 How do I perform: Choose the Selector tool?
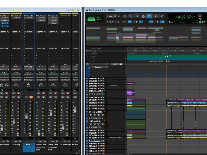pos(143,16)
